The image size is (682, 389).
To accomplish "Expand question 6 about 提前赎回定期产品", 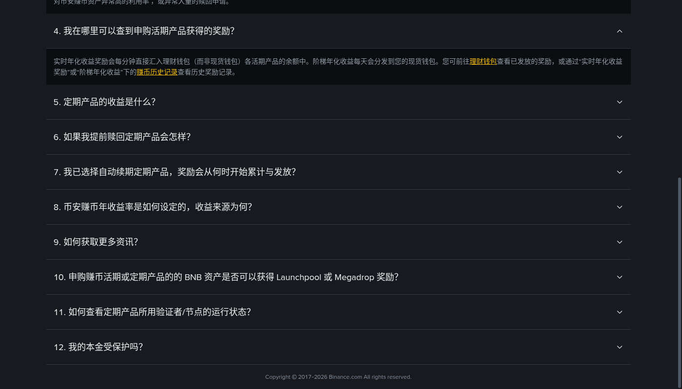I will tap(338, 137).
